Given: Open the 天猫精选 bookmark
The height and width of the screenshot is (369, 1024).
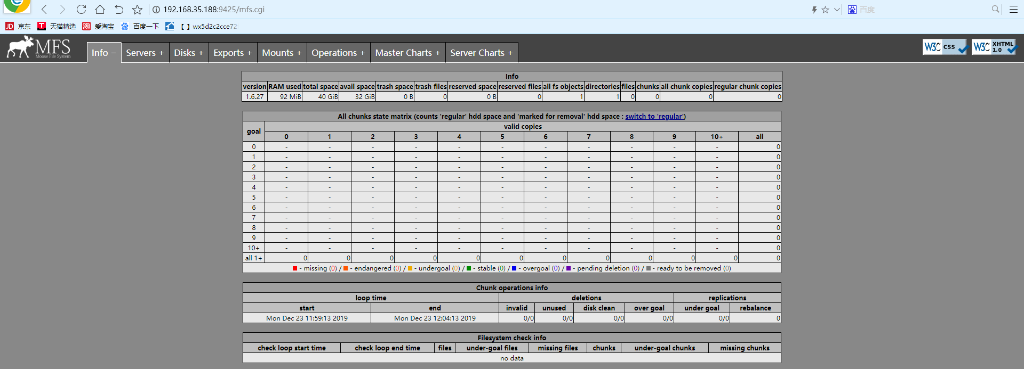Looking at the screenshot, I should tap(57, 26).
